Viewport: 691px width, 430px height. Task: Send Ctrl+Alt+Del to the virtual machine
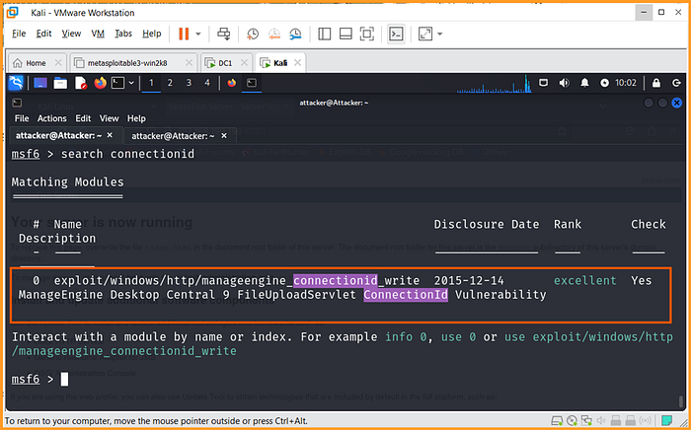(x=224, y=34)
